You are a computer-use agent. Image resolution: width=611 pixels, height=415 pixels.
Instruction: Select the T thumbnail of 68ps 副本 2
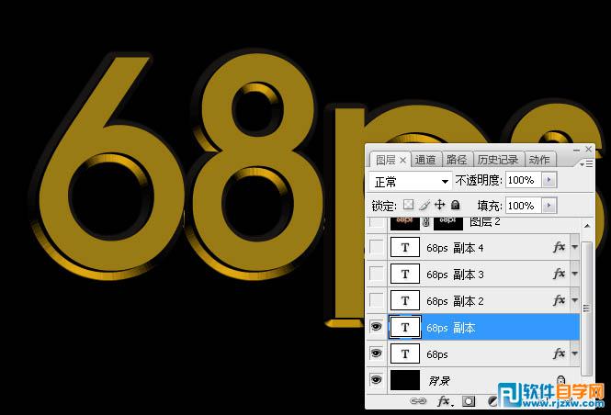click(405, 300)
